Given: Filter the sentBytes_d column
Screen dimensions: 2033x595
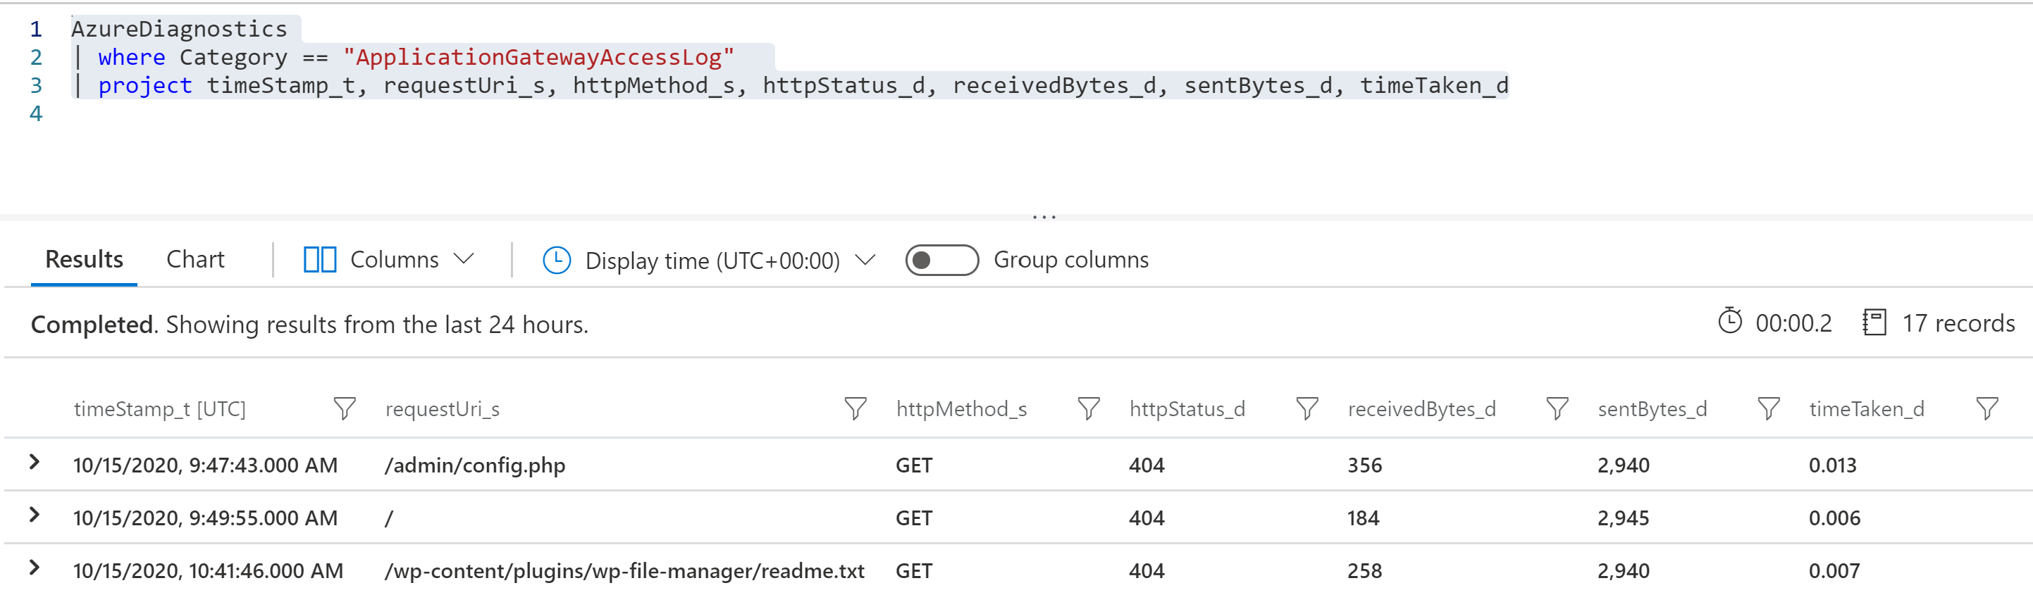Looking at the screenshot, I should pyautogui.click(x=1769, y=409).
